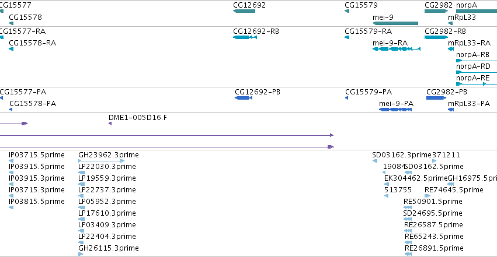497x257 pixels.
Task: Select GH26115.3prime EST label
Action: [109, 248]
